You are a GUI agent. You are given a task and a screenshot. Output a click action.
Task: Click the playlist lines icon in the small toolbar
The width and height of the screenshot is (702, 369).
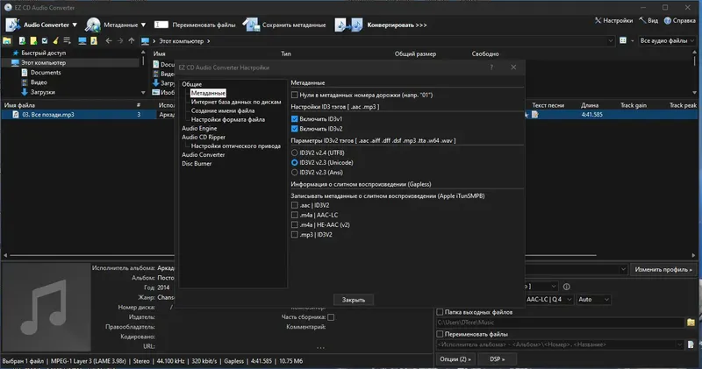tap(68, 40)
